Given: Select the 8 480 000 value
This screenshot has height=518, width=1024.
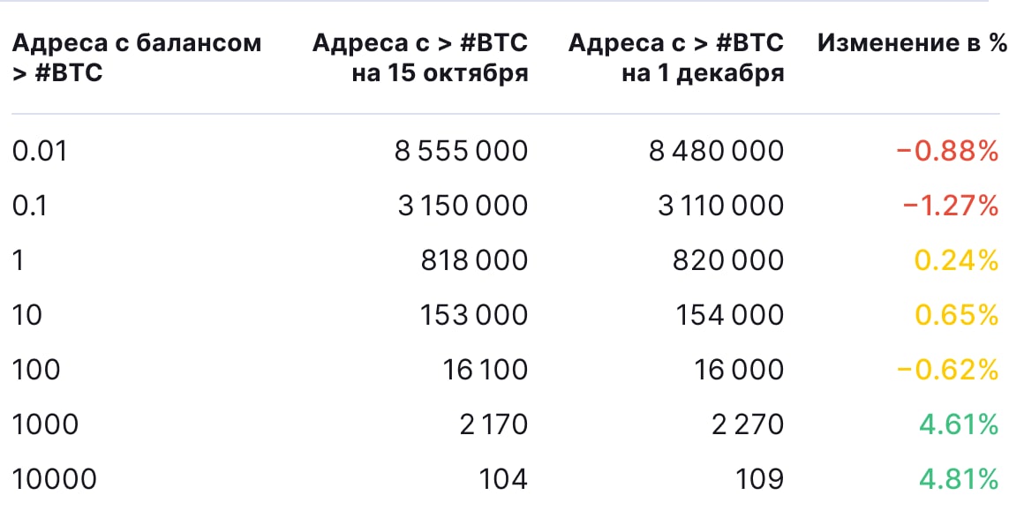Looking at the screenshot, I should (717, 151).
